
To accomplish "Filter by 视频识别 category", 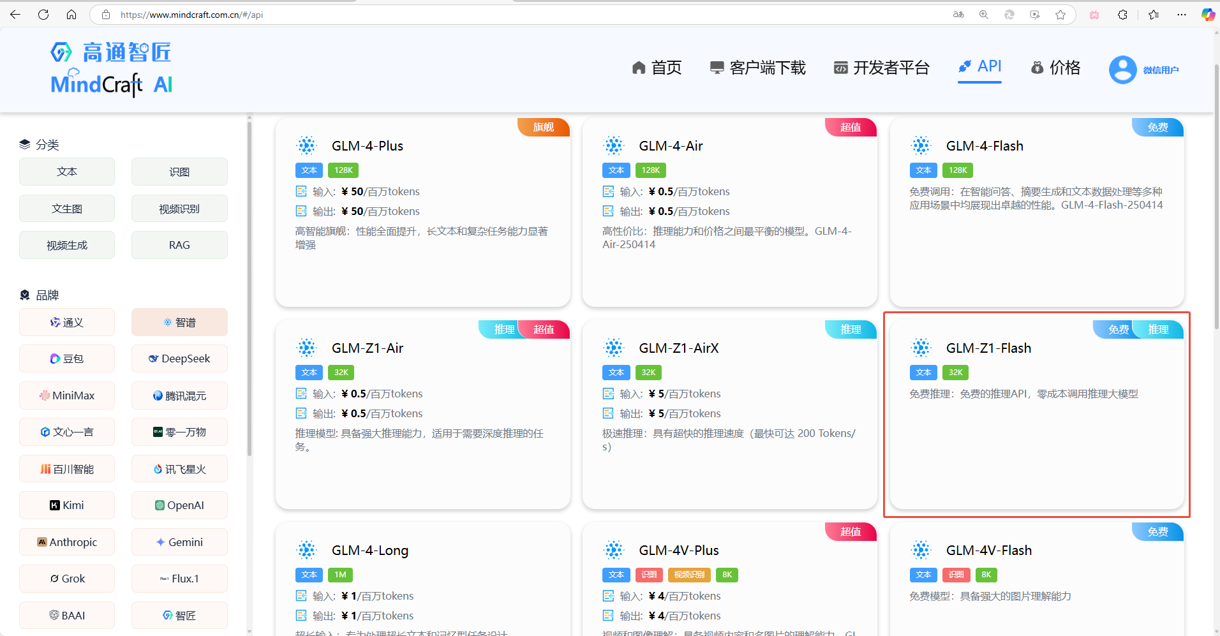I will click(x=179, y=209).
